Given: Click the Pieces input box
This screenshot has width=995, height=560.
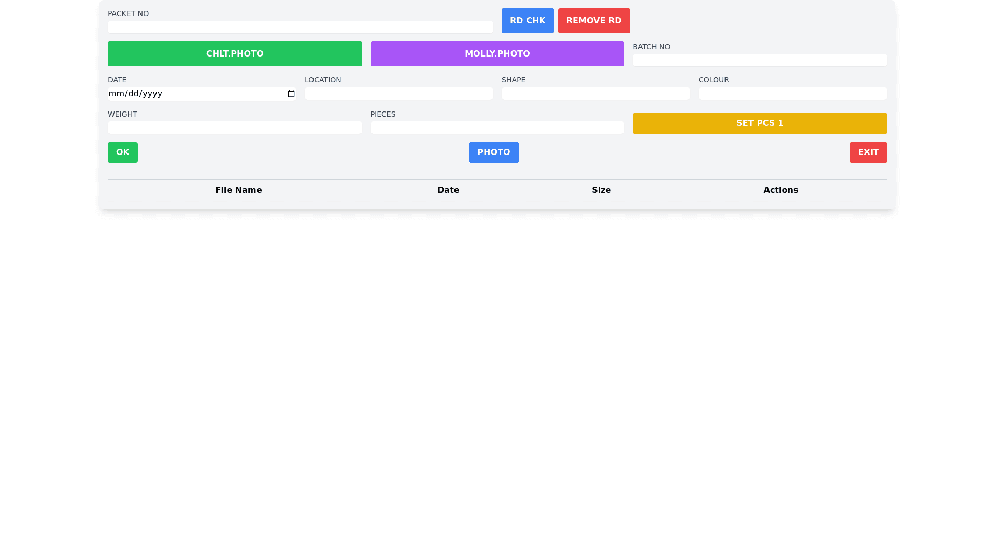Looking at the screenshot, I should click(497, 128).
